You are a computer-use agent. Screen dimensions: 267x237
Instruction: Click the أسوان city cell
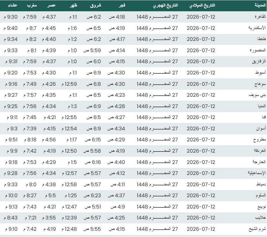(261, 128)
